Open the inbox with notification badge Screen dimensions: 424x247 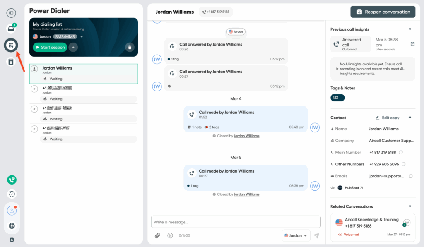click(x=11, y=29)
